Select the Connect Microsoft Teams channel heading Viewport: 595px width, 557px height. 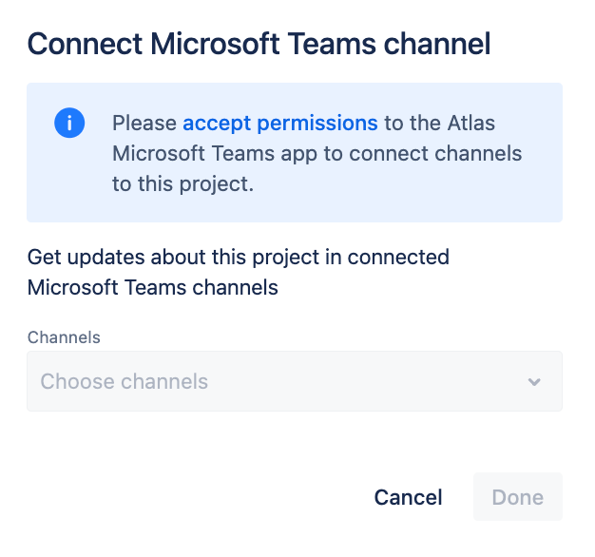tap(259, 44)
